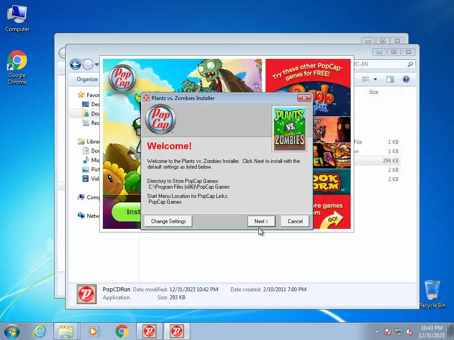Image resolution: width=454 pixels, height=340 pixels.
Task: Click the PopCap logo in the installer dialog
Action: [x=160, y=119]
